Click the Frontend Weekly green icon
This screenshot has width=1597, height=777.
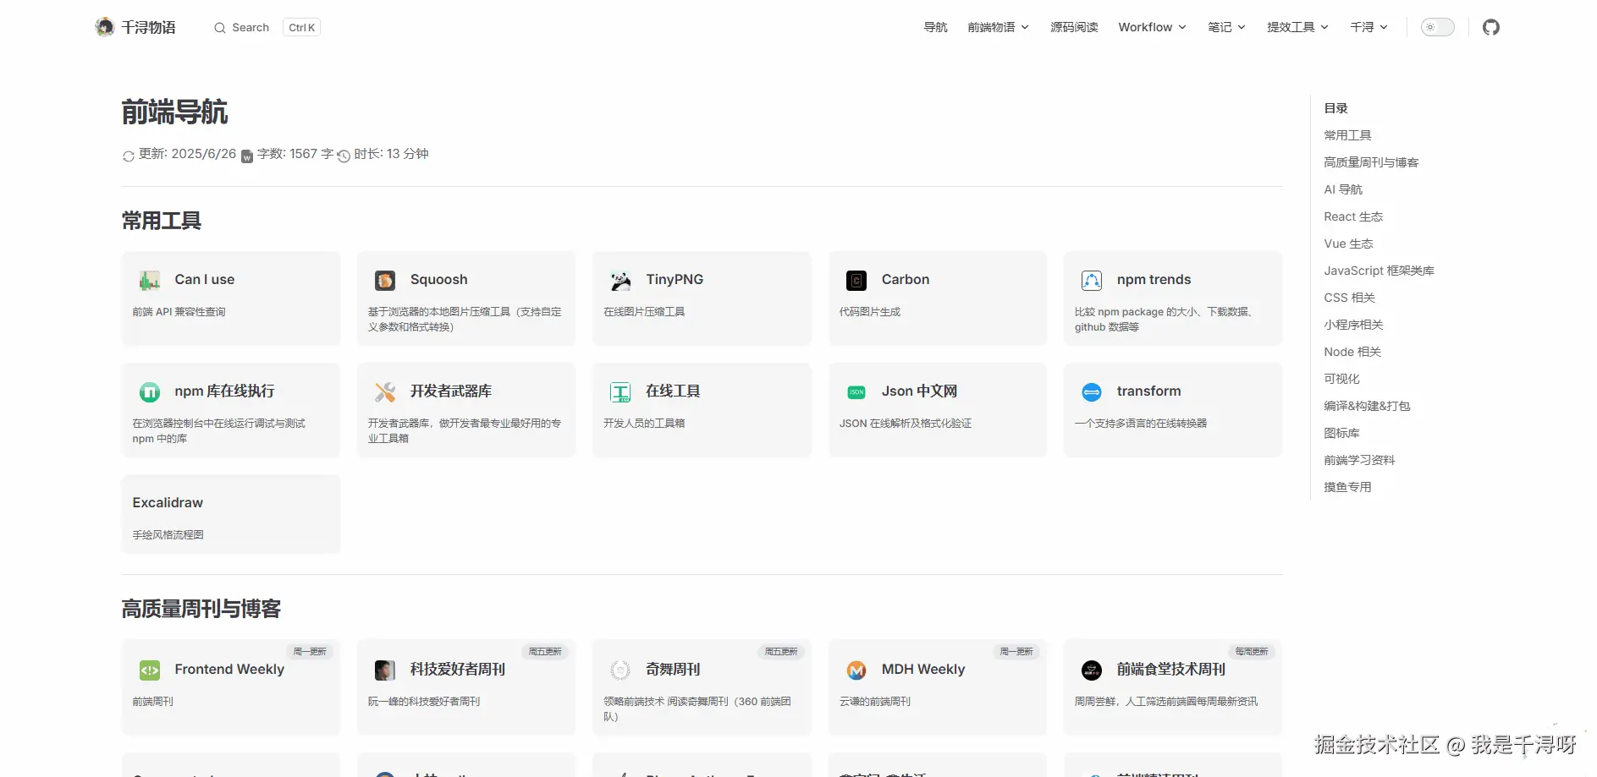150,670
